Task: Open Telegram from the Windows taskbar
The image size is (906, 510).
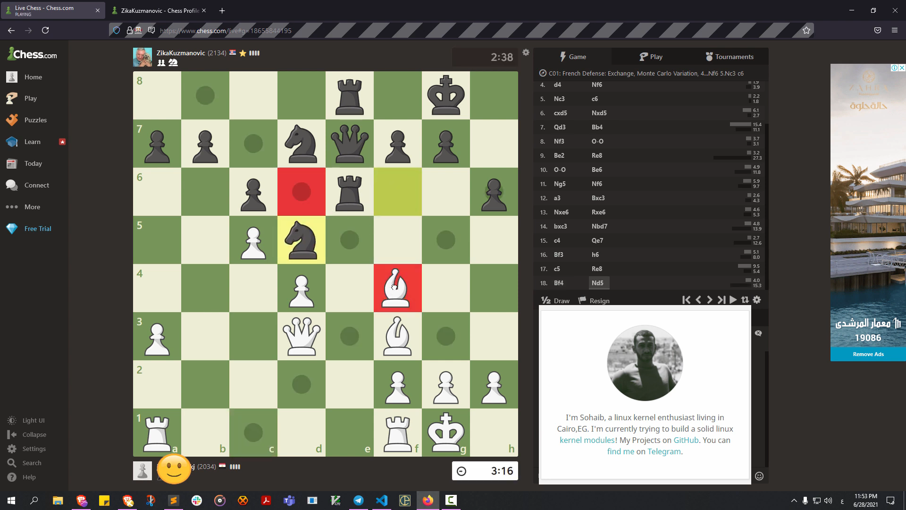Action: [359, 501]
